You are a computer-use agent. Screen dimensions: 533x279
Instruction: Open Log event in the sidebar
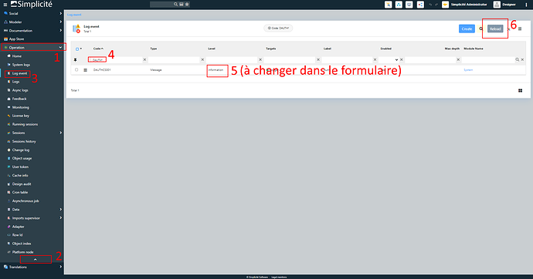click(x=19, y=73)
